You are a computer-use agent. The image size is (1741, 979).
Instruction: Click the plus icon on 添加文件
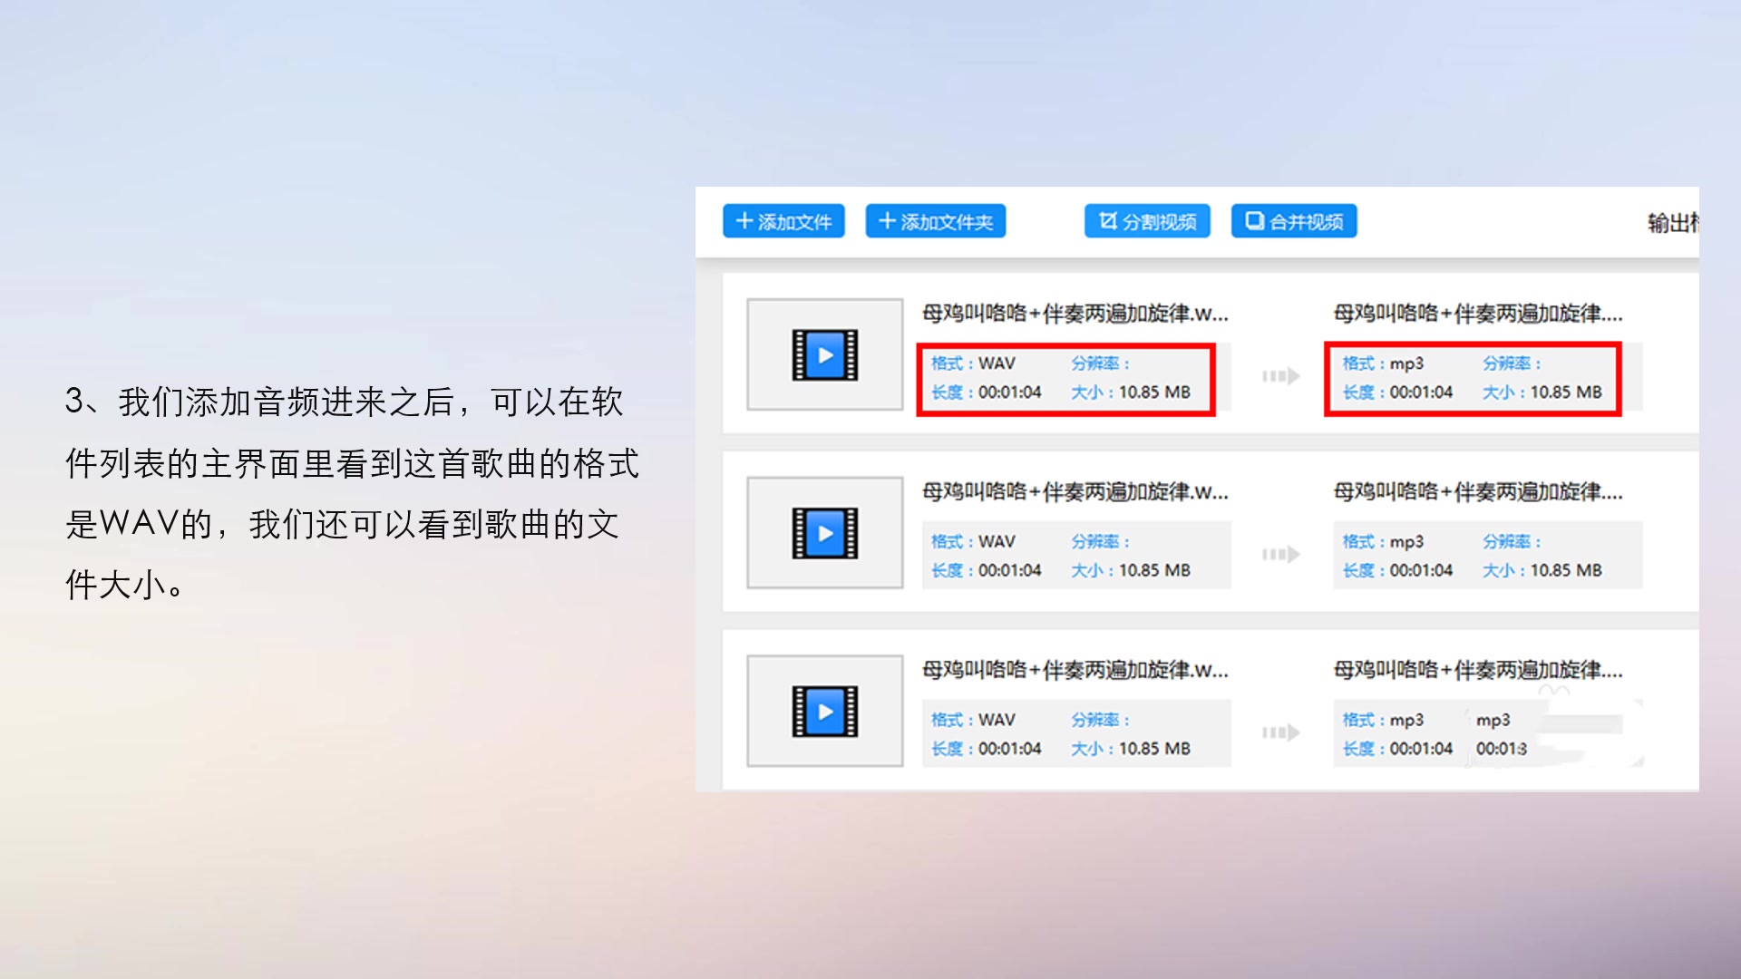(744, 221)
